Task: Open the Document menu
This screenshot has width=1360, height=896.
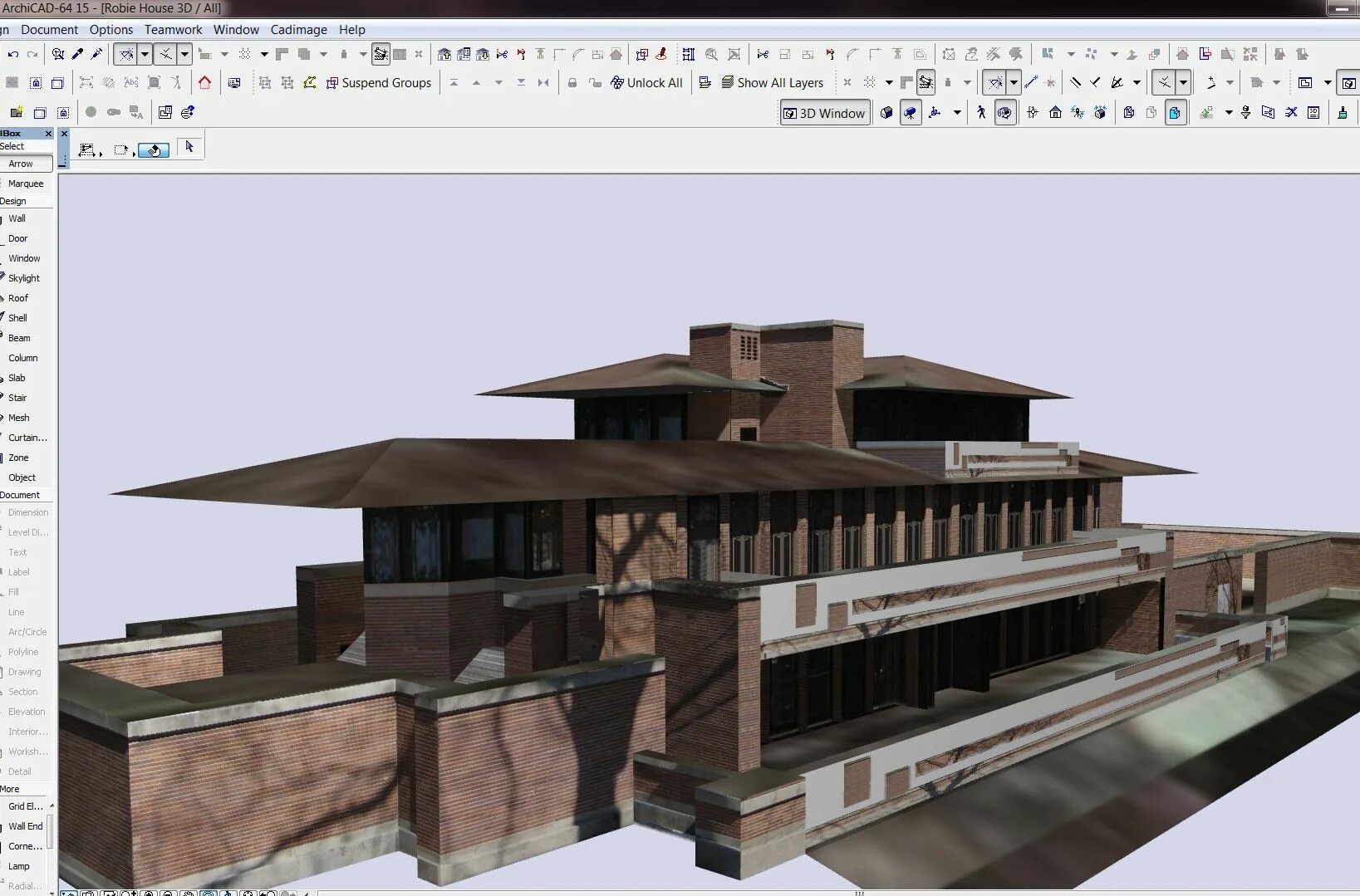Action: pos(49,29)
